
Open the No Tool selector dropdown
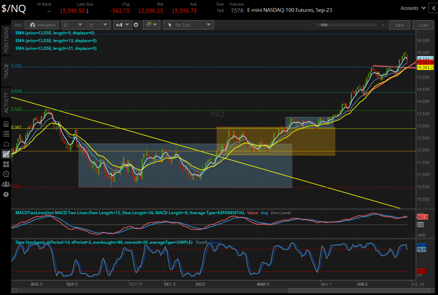188,25
